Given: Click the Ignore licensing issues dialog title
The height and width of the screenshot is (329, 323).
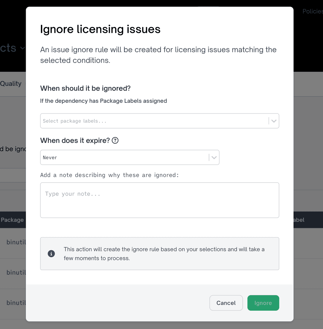Looking at the screenshot, I should click(x=100, y=29).
